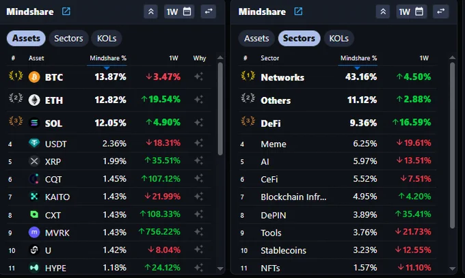Click the ETH coin icon
465x278 pixels.
tap(34, 100)
